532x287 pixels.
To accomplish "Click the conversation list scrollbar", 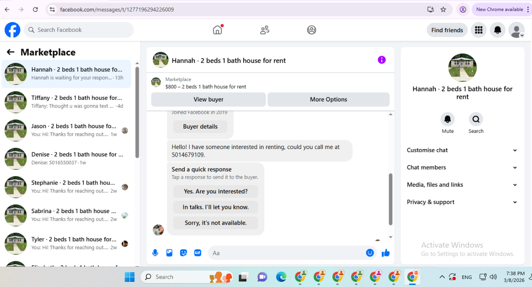I will [x=137, y=113].
